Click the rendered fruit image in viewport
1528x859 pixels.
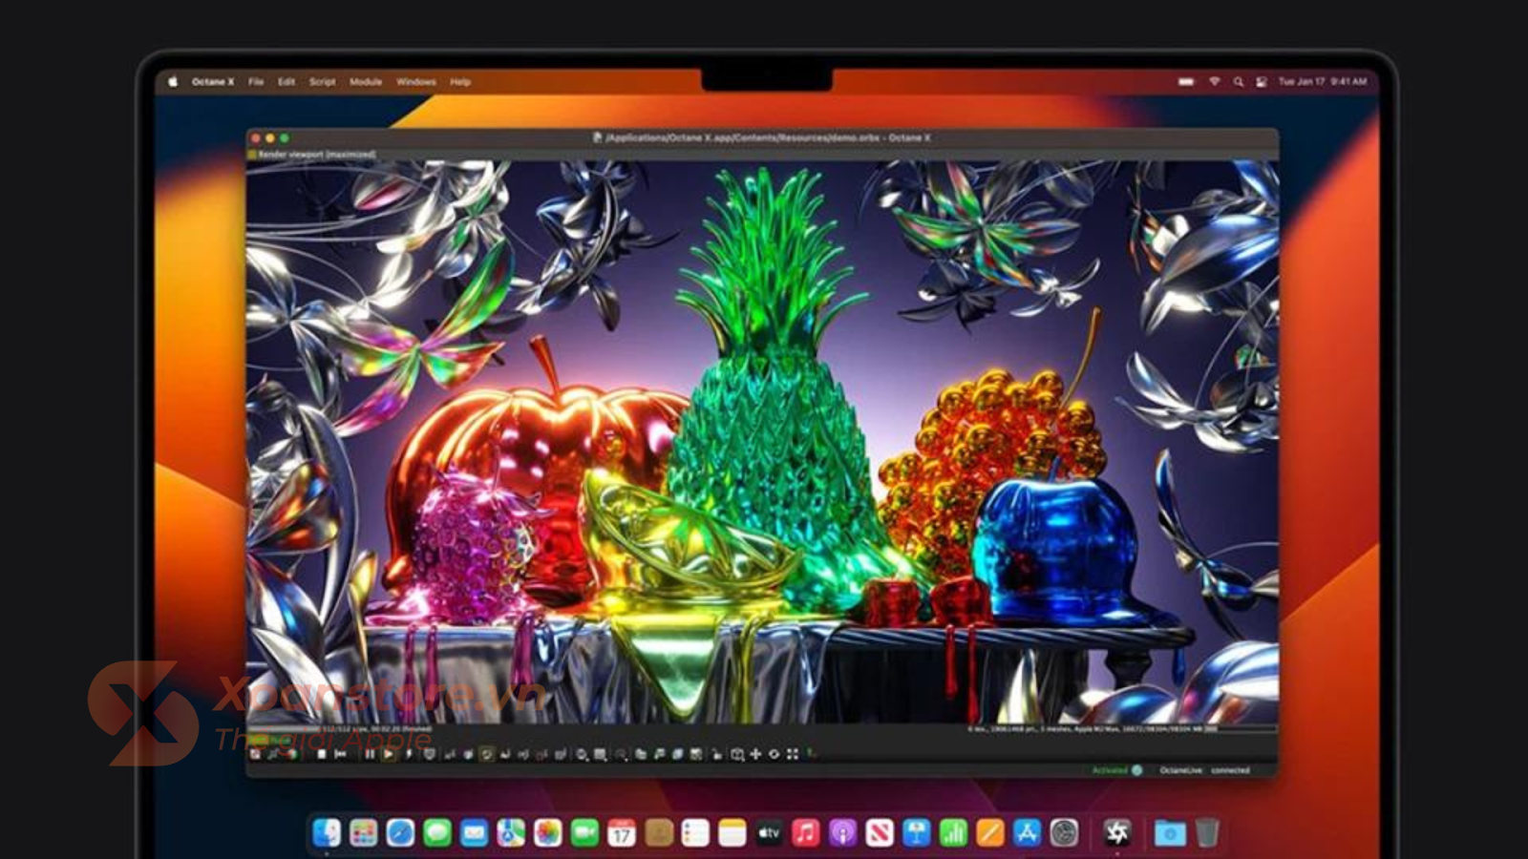(762, 442)
